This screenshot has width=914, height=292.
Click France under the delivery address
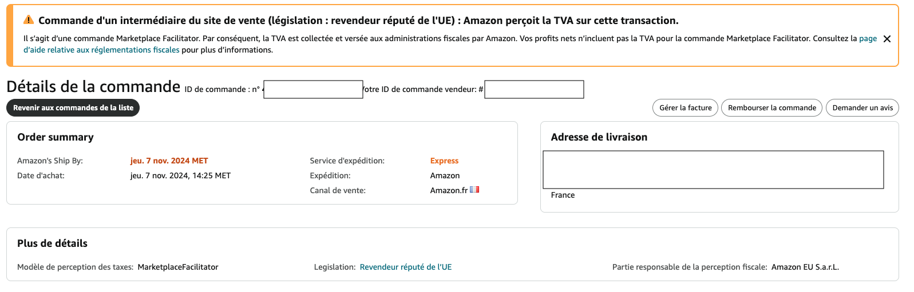pos(563,195)
